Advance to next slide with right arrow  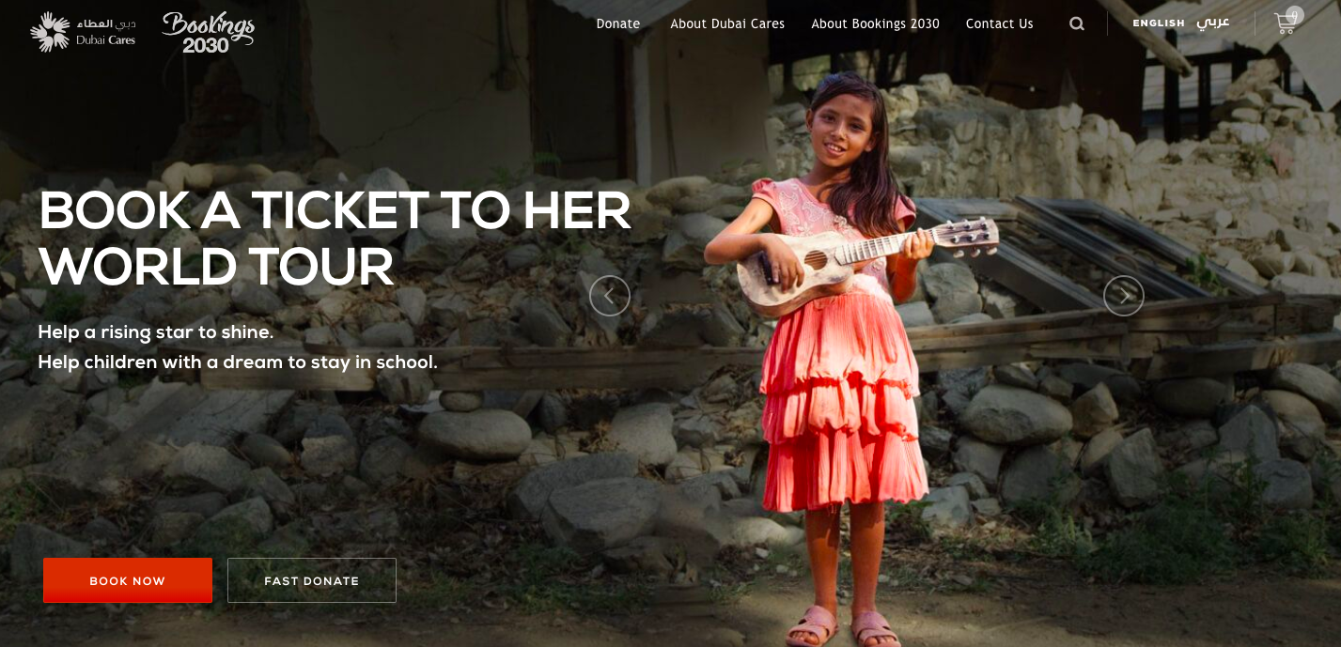point(1124,296)
